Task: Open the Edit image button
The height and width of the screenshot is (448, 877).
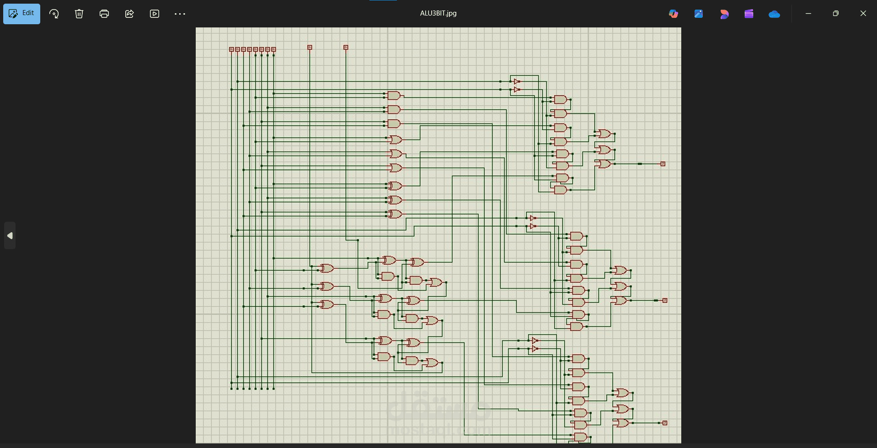Action: click(x=21, y=14)
